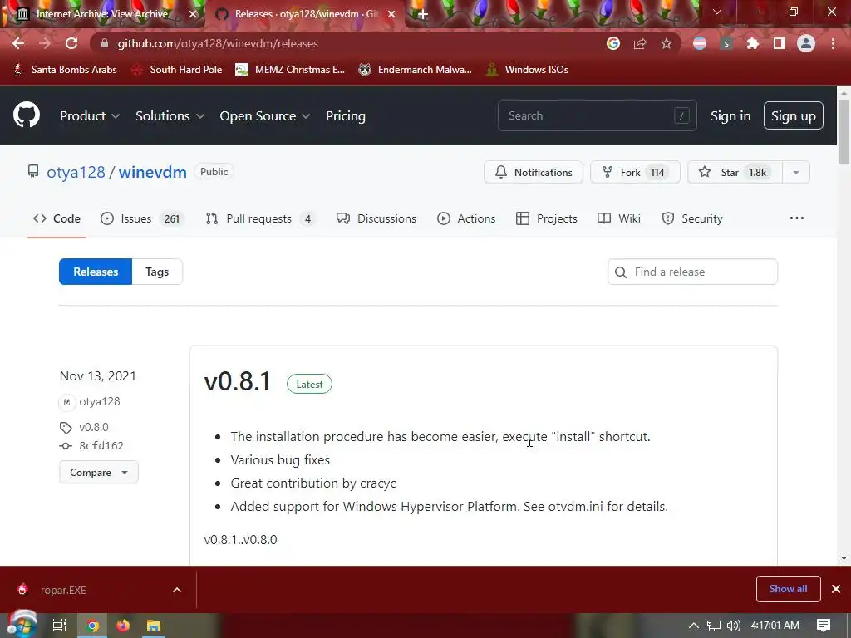Open Santa Bombs Arabs bookmark
The height and width of the screenshot is (638, 851).
pyautogui.click(x=65, y=70)
